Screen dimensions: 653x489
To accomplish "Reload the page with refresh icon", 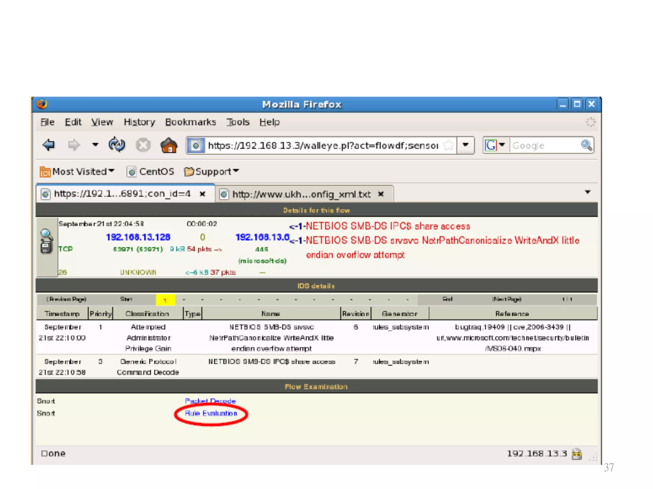I will coord(117,145).
